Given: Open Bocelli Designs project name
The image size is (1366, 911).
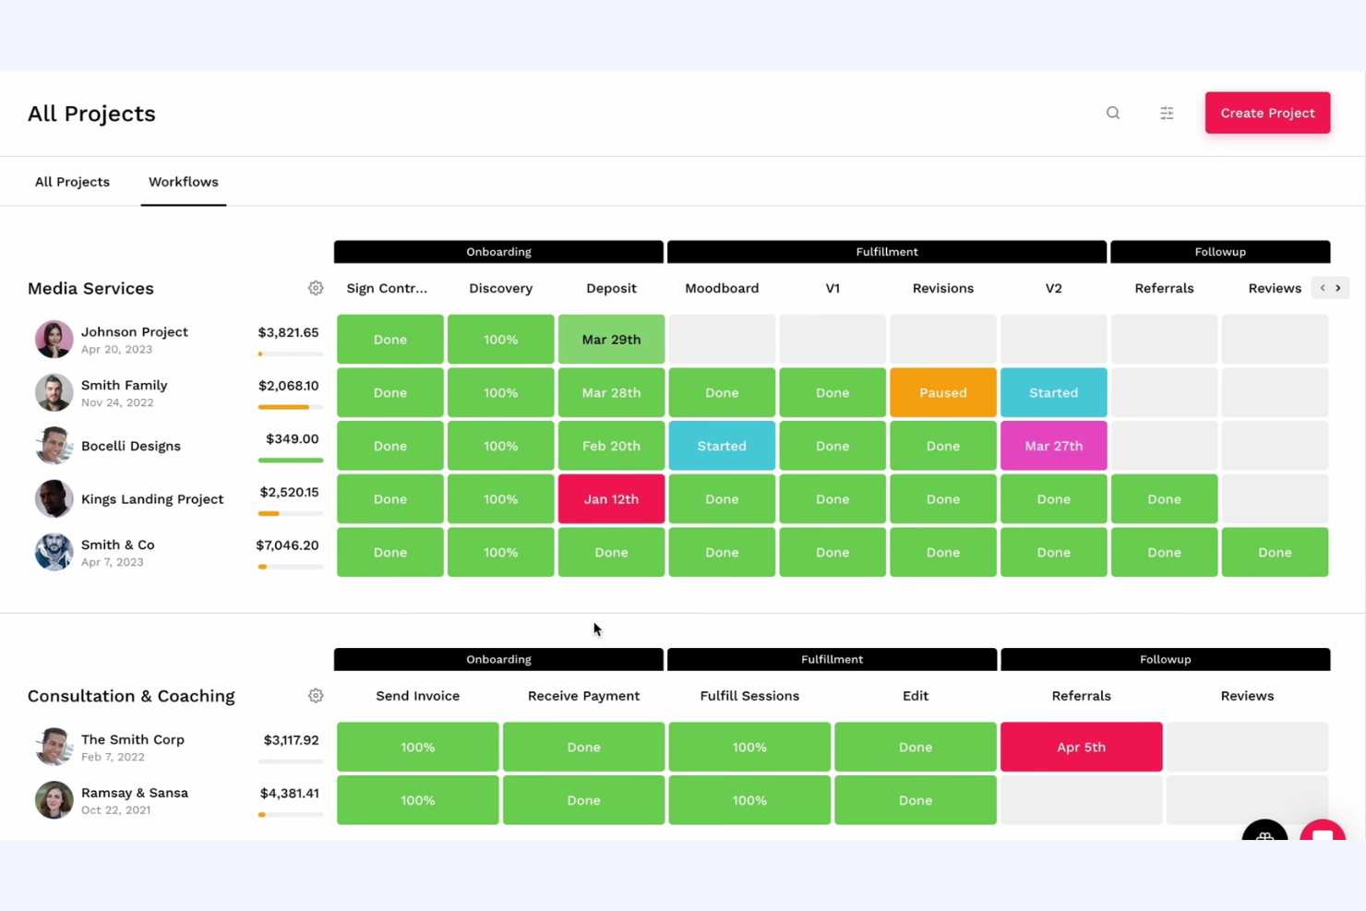Looking at the screenshot, I should (x=131, y=446).
